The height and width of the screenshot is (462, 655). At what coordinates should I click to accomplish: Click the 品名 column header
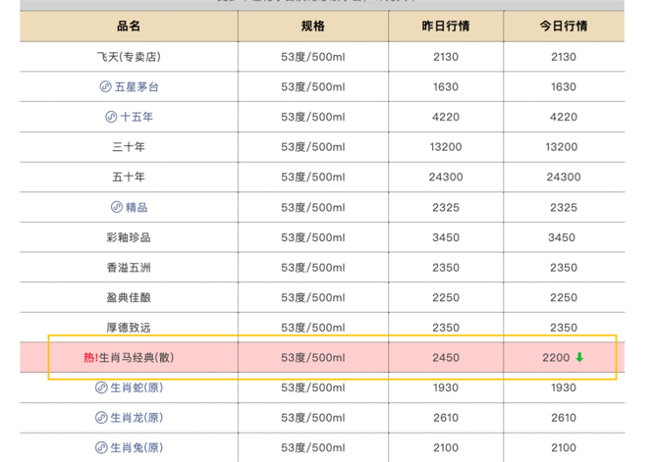tap(129, 26)
